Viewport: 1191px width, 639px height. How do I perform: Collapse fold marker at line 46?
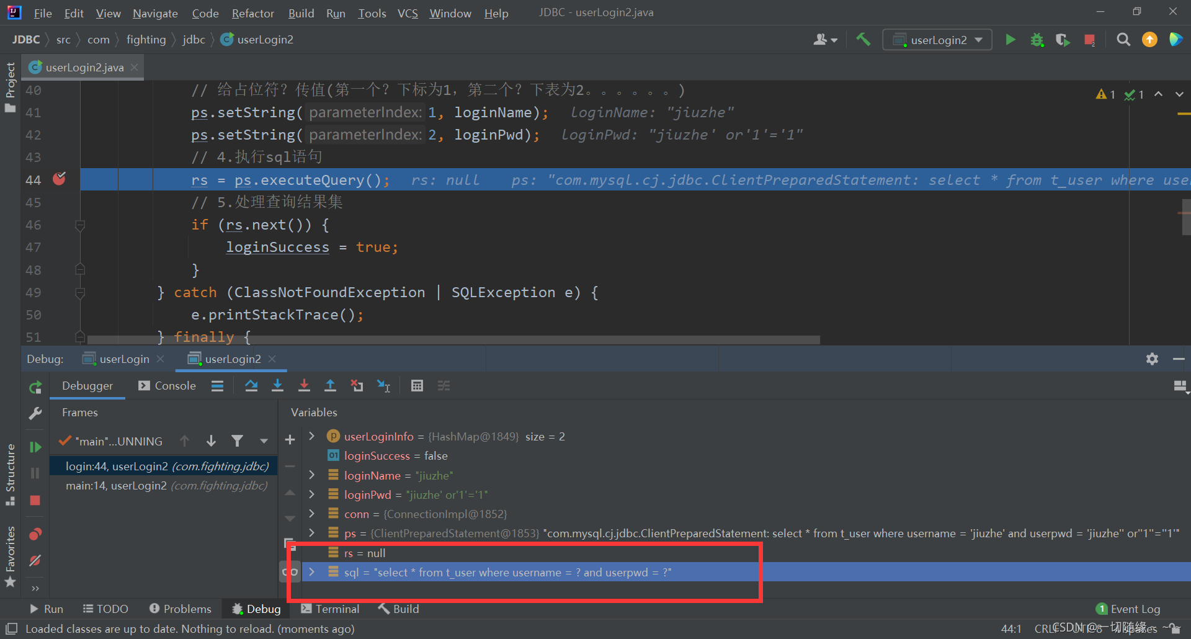point(80,225)
